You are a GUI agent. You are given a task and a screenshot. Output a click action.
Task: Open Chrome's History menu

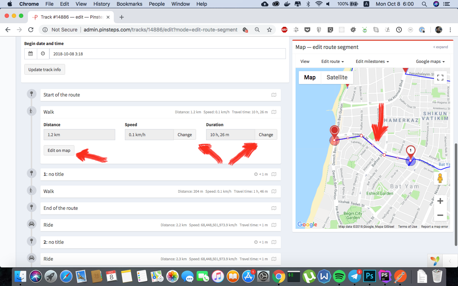point(102,4)
